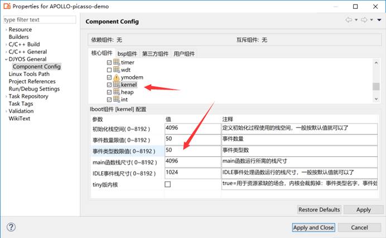The height and width of the screenshot is (238, 386).
Task: Open the 第三方组件 tab
Action: click(155, 53)
